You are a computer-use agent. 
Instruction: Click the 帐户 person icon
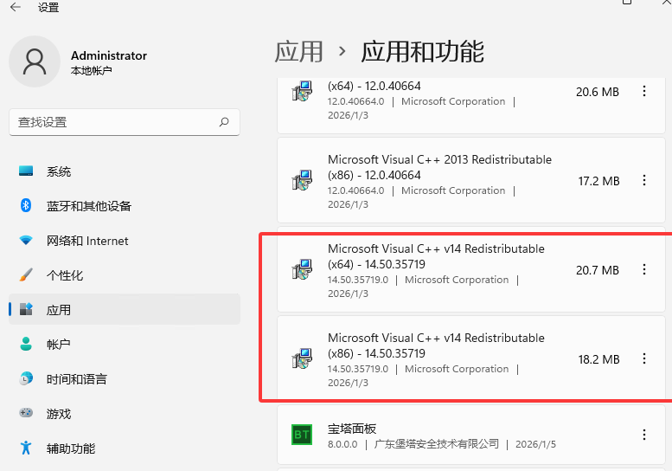coord(26,344)
